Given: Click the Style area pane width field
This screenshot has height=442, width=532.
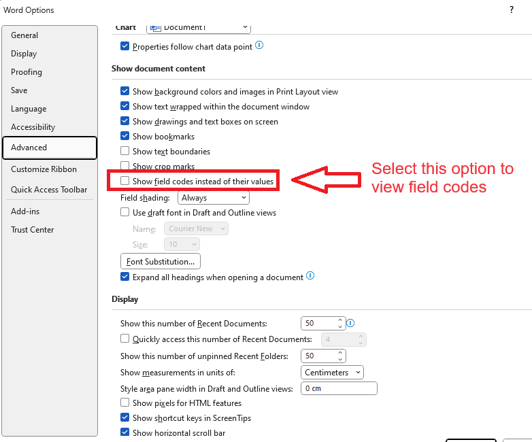Looking at the screenshot, I should click(339, 388).
